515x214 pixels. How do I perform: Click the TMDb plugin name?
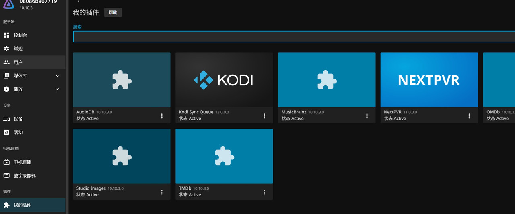tap(185, 188)
